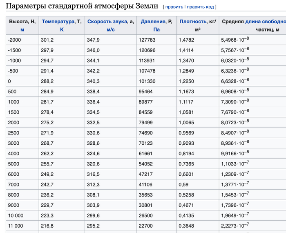
Task: Click the 'K' kelvin unit link
Action: tap(62, 29)
